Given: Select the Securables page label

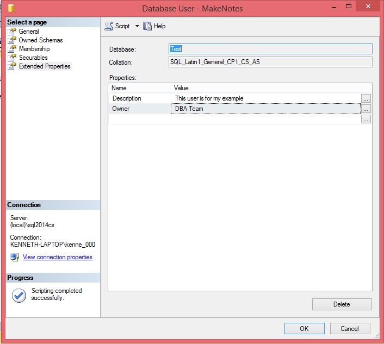Looking at the screenshot, I should point(33,58).
